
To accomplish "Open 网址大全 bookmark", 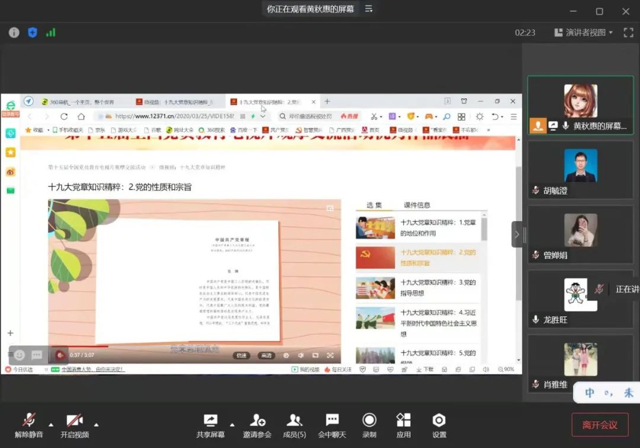I will click(x=179, y=130).
